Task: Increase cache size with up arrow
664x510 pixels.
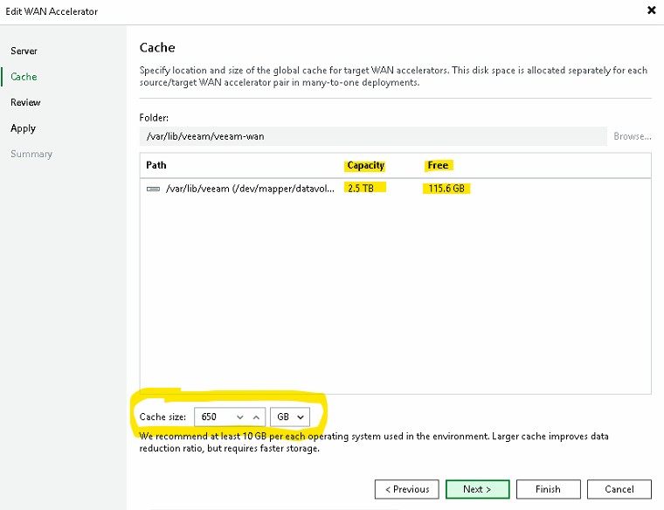Action: point(256,417)
